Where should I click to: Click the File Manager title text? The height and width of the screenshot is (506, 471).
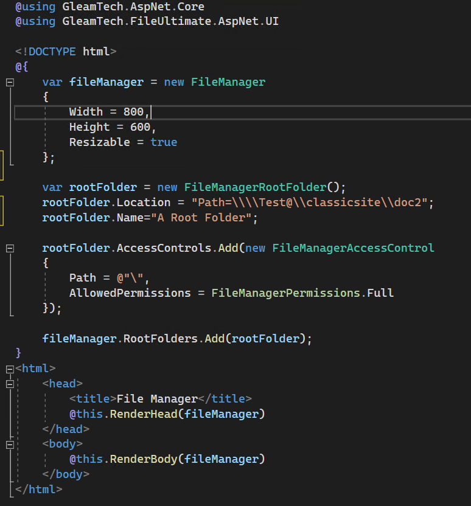157,400
